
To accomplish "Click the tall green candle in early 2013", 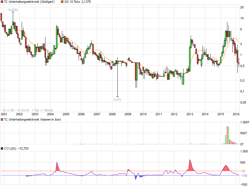I will (190, 59).
